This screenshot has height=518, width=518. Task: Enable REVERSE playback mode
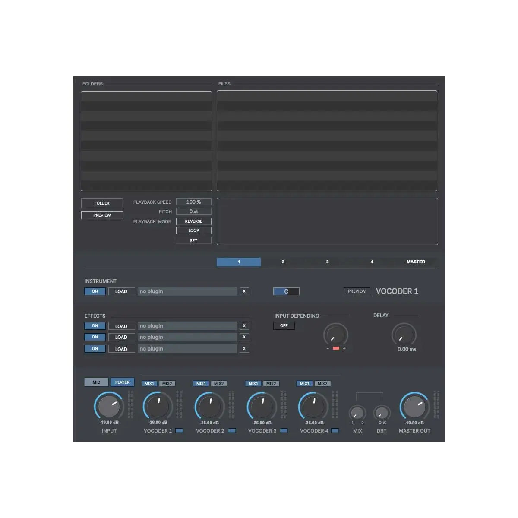tap(193, 221)
